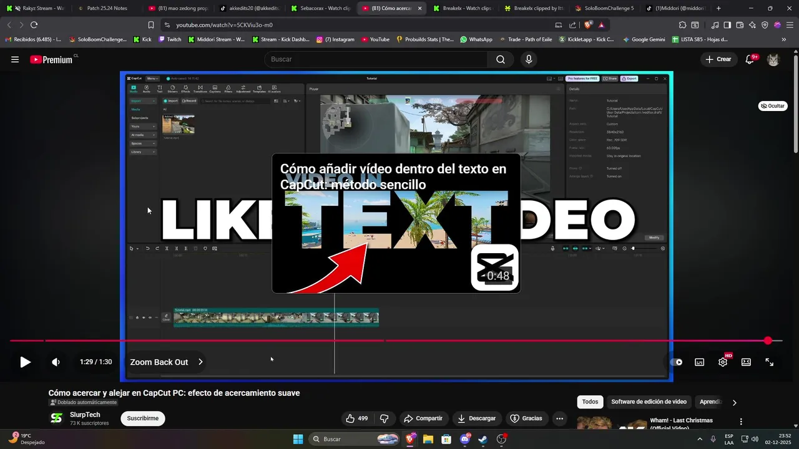Open YouTube notifications bell
The image size is (799, 449).
tap(750, 59)
